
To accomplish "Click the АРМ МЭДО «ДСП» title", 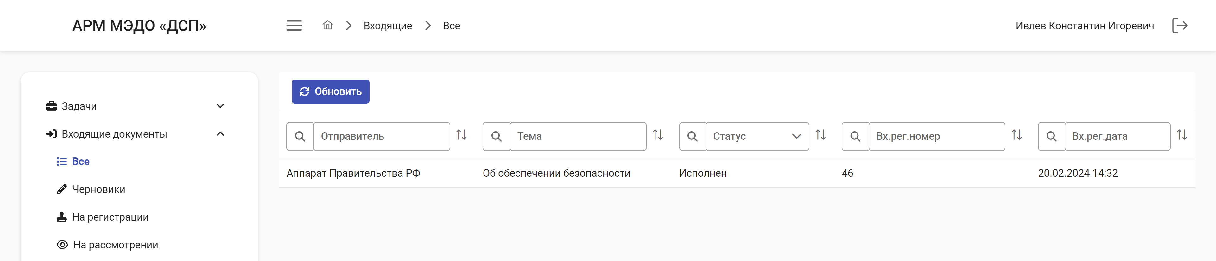I will click(x=139, y=25).
